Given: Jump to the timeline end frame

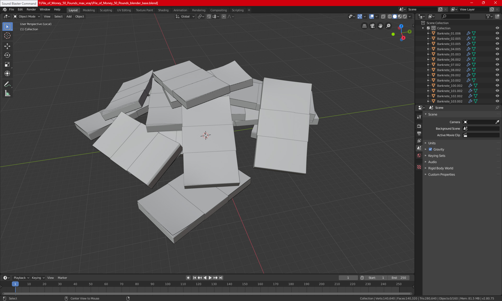Looking at the screenshot, I should pos(221,278).
